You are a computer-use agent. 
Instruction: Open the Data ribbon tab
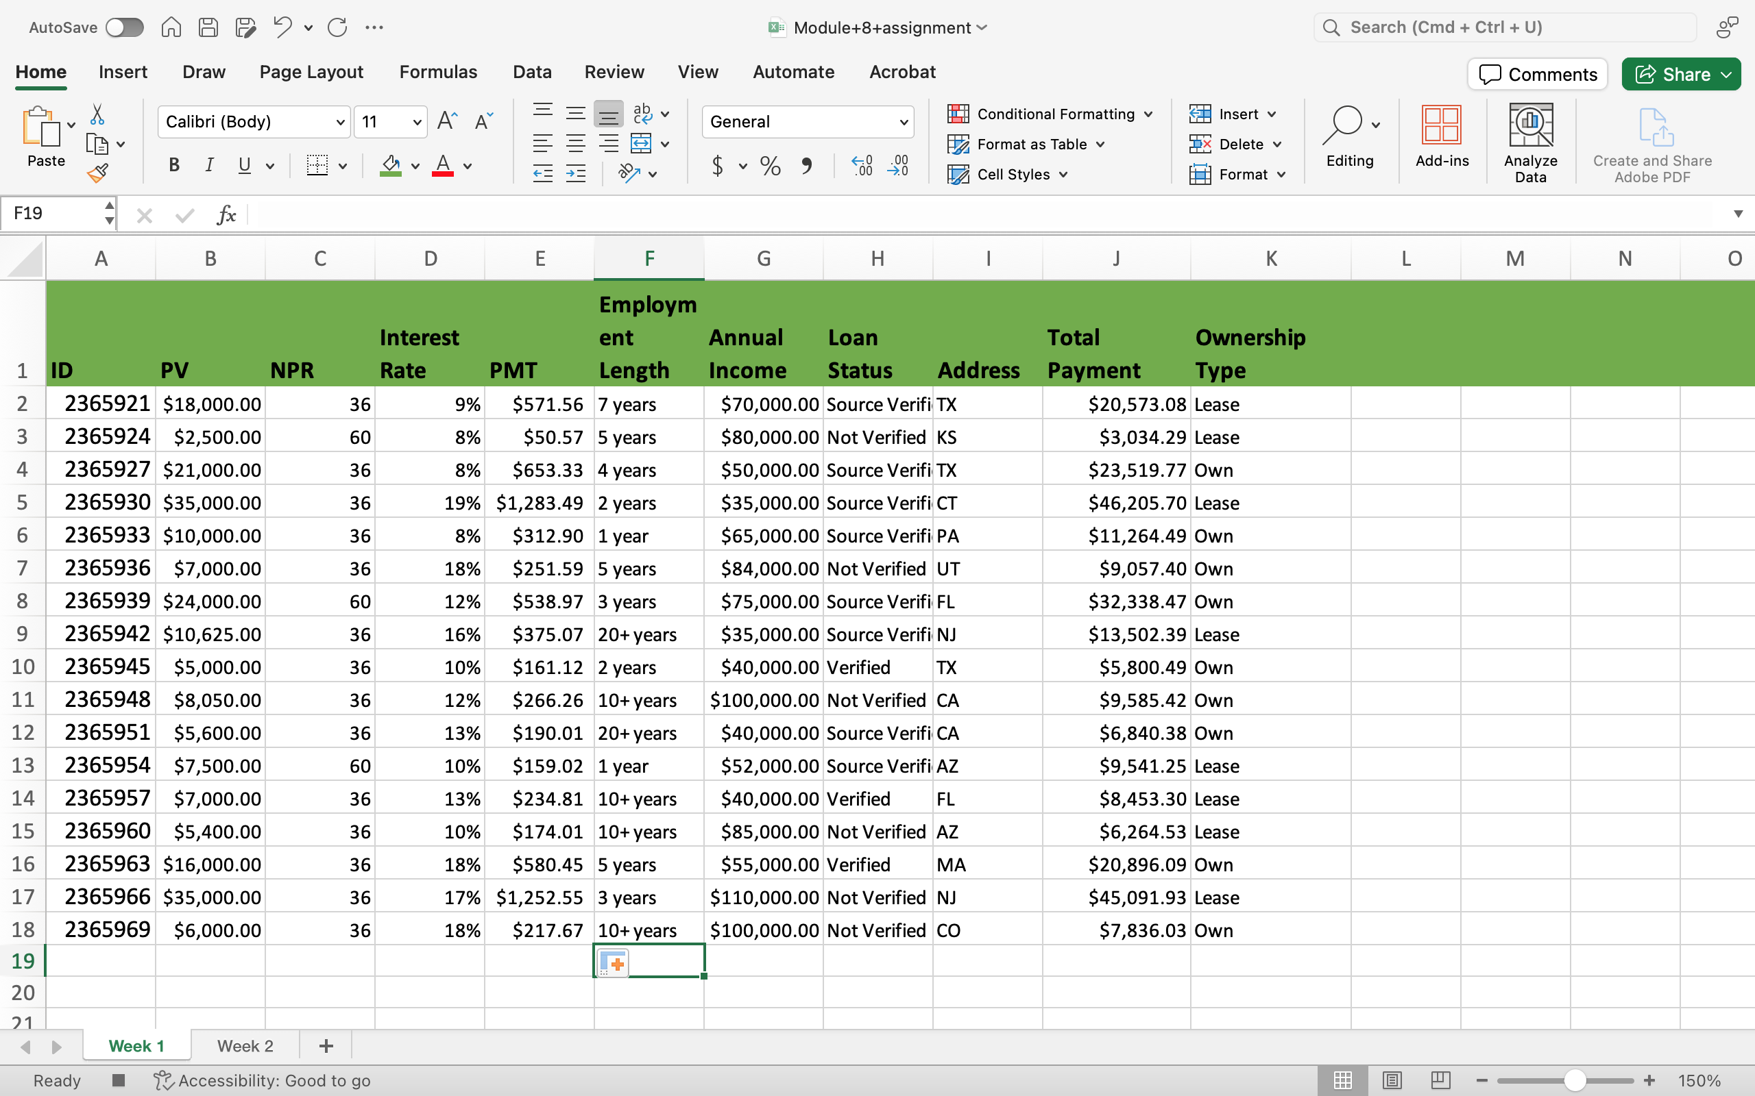coord(531,72)
